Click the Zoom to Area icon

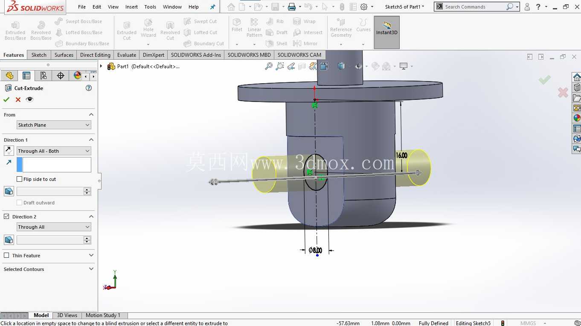tap(280, 66)
